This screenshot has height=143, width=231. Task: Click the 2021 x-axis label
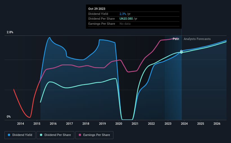point(135,124)
